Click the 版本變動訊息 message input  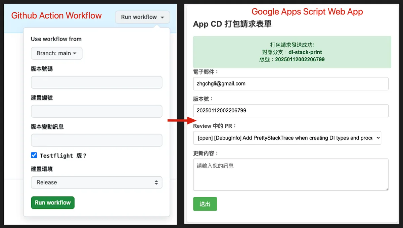click(96, 140)
